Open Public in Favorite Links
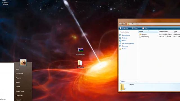The height and width of the screenshot is (101, 180). [124, 49]
